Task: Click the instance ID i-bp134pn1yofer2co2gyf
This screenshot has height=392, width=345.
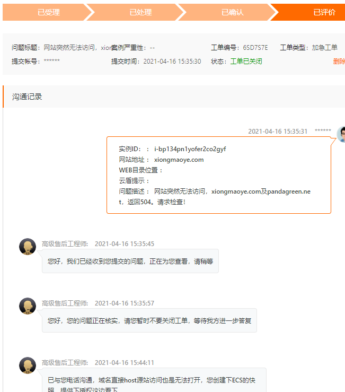Action: click(190, 149)
